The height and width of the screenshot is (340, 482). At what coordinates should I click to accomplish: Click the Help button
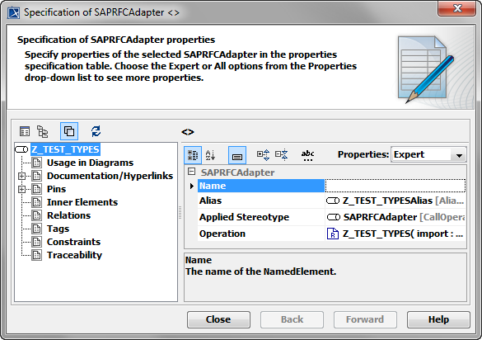tap(438, 319)
